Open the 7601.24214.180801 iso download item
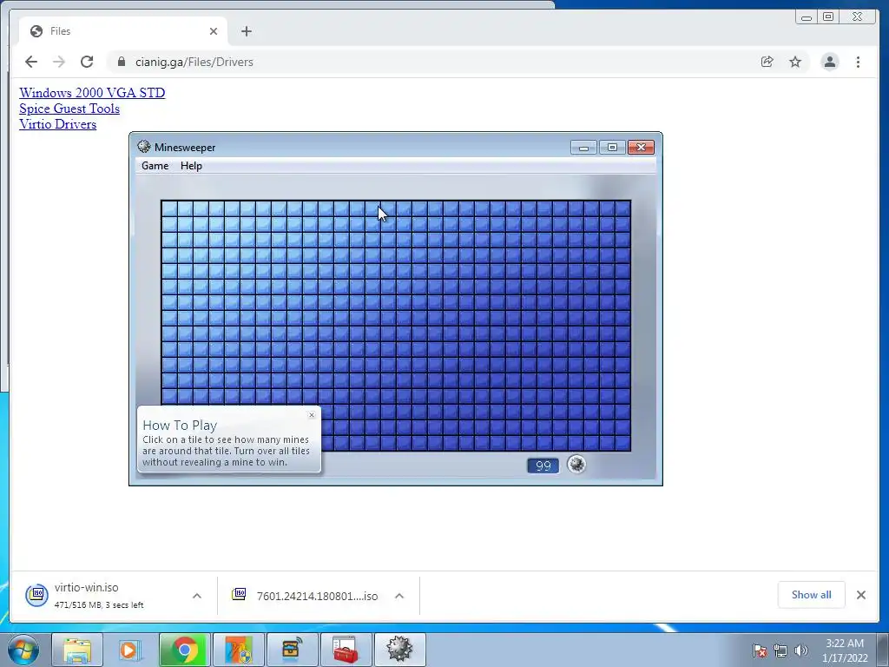This screenshot has height=667, width=889. (306, 596)
